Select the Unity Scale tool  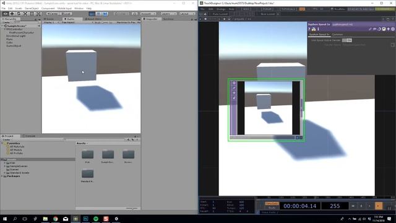tap(25, 14)
